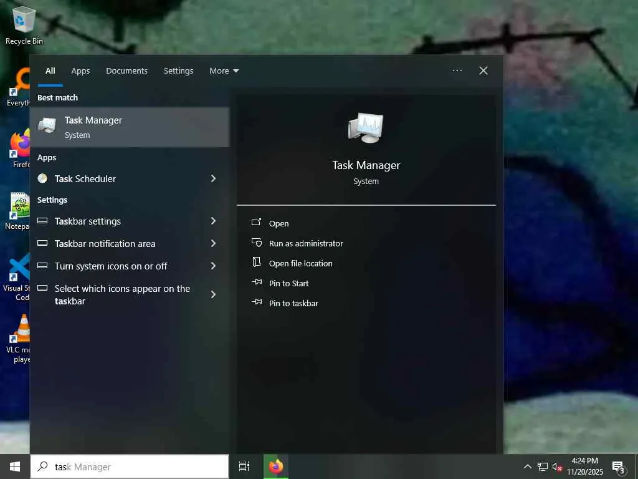Open Task View from the taskbar

244,467
